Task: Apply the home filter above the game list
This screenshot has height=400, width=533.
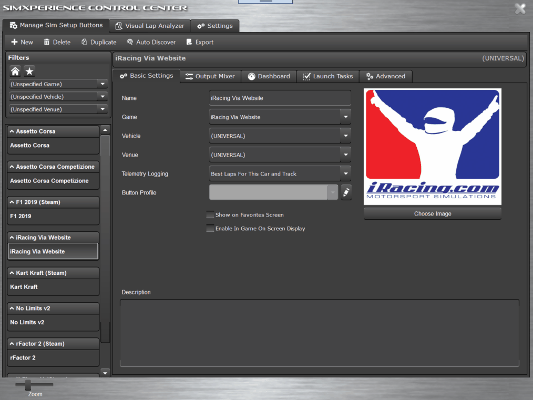Action: tap(15, 70)
